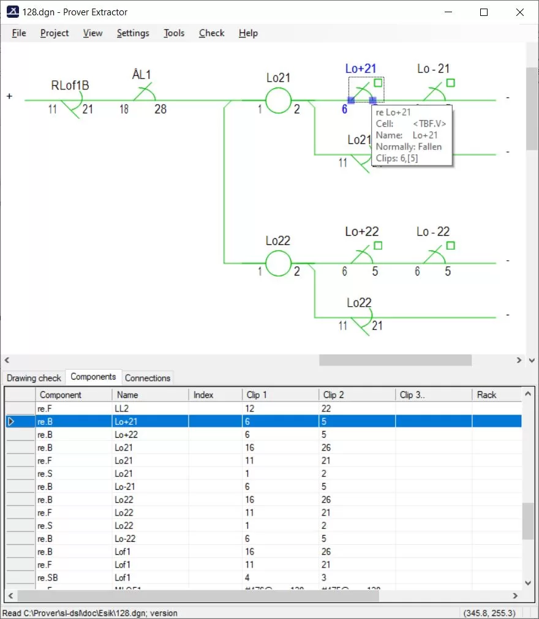This screenshot has height=619, width=539.
Task: Click the green square marker beside Lo - 22
Action: pos(451,246)
